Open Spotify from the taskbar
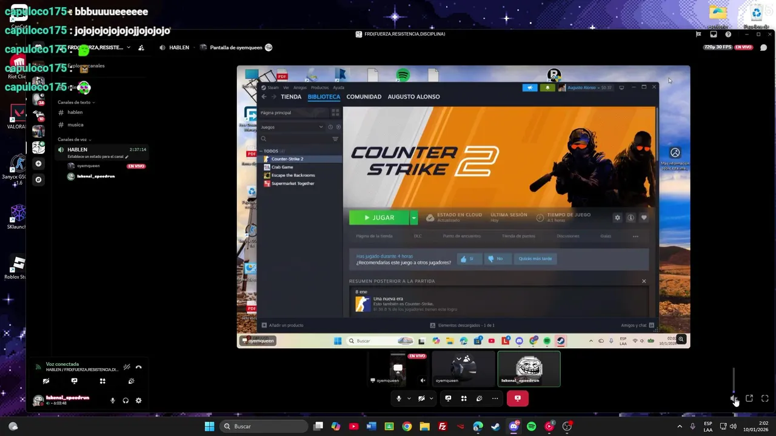 [531, 426]
